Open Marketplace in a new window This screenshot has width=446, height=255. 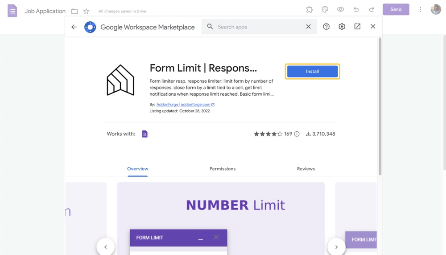(357, 27)
